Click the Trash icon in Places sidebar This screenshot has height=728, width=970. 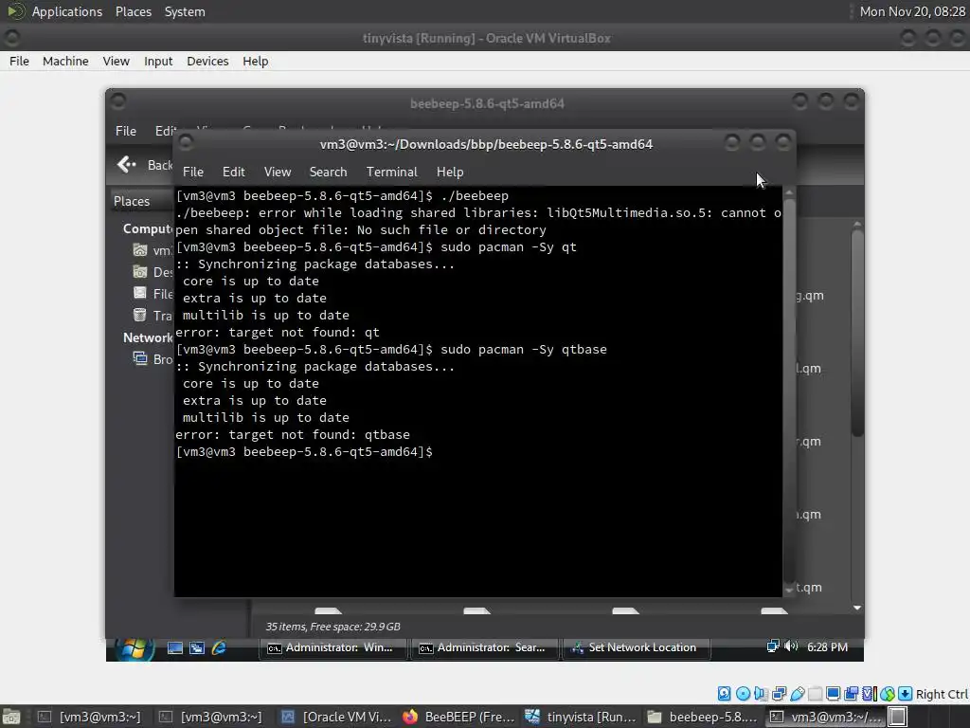[x=140, y=315]
